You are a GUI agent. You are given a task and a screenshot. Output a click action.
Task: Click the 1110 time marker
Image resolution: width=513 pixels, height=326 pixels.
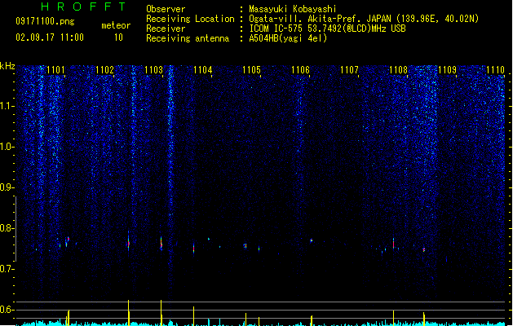coord(495,70)
